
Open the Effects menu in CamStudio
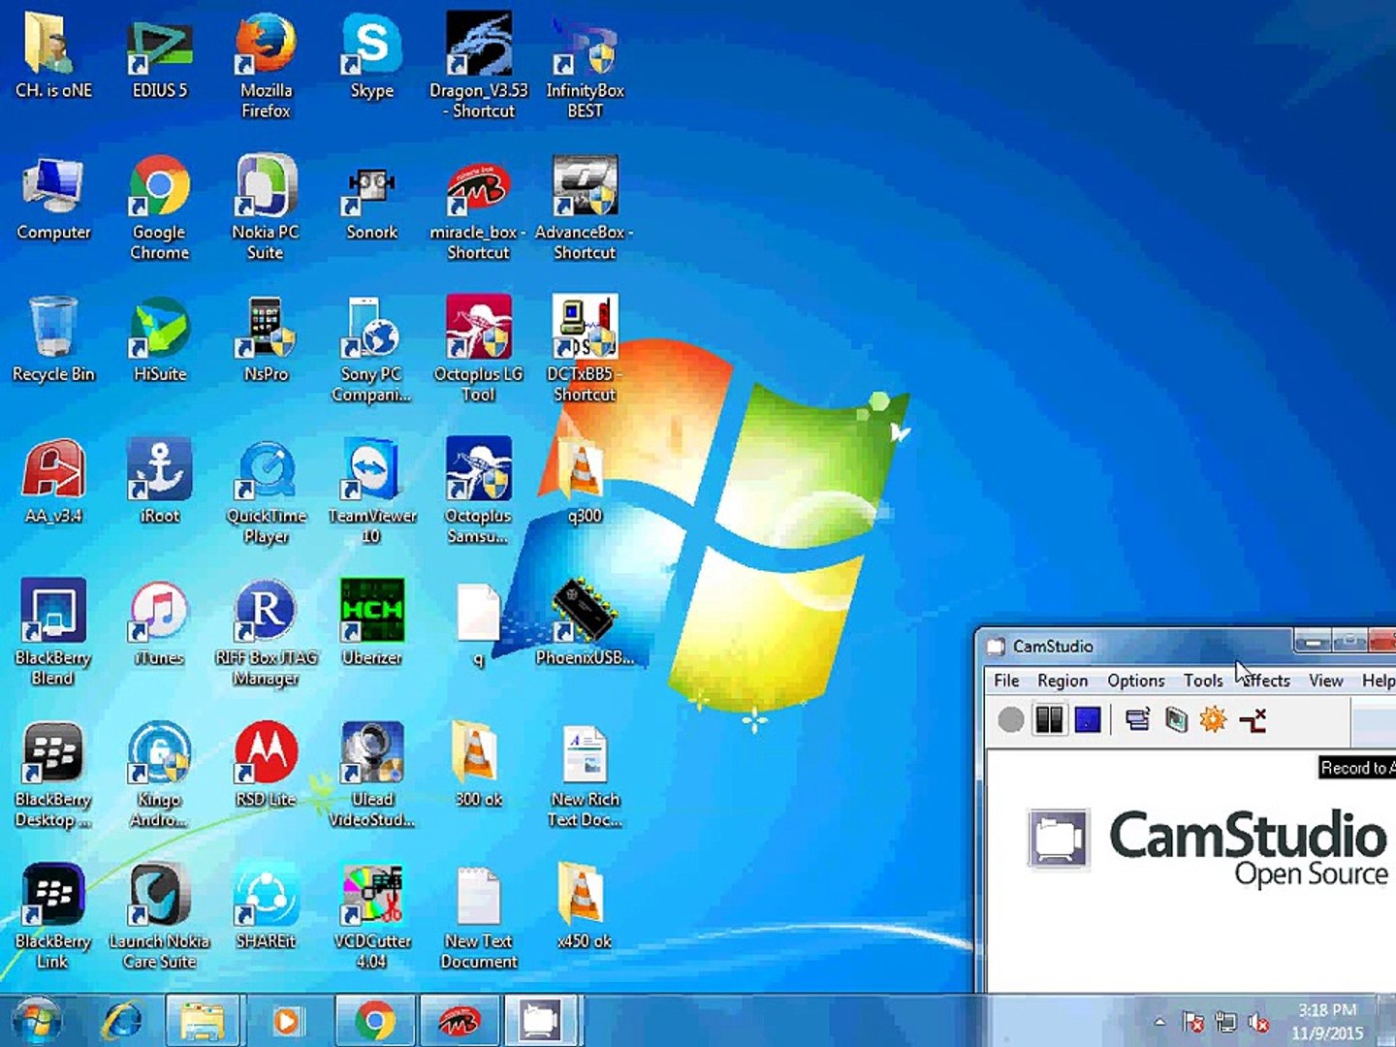[1265, 681]
